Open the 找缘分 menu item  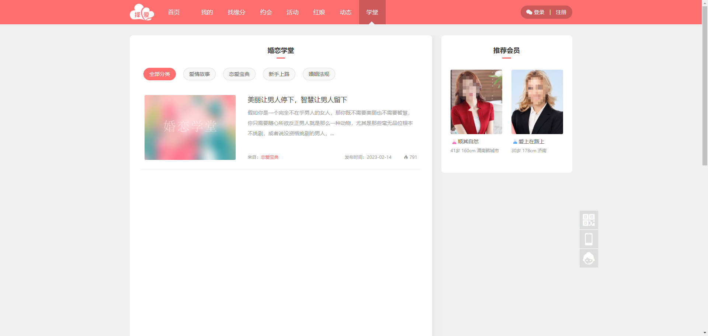tap(236, 13)
